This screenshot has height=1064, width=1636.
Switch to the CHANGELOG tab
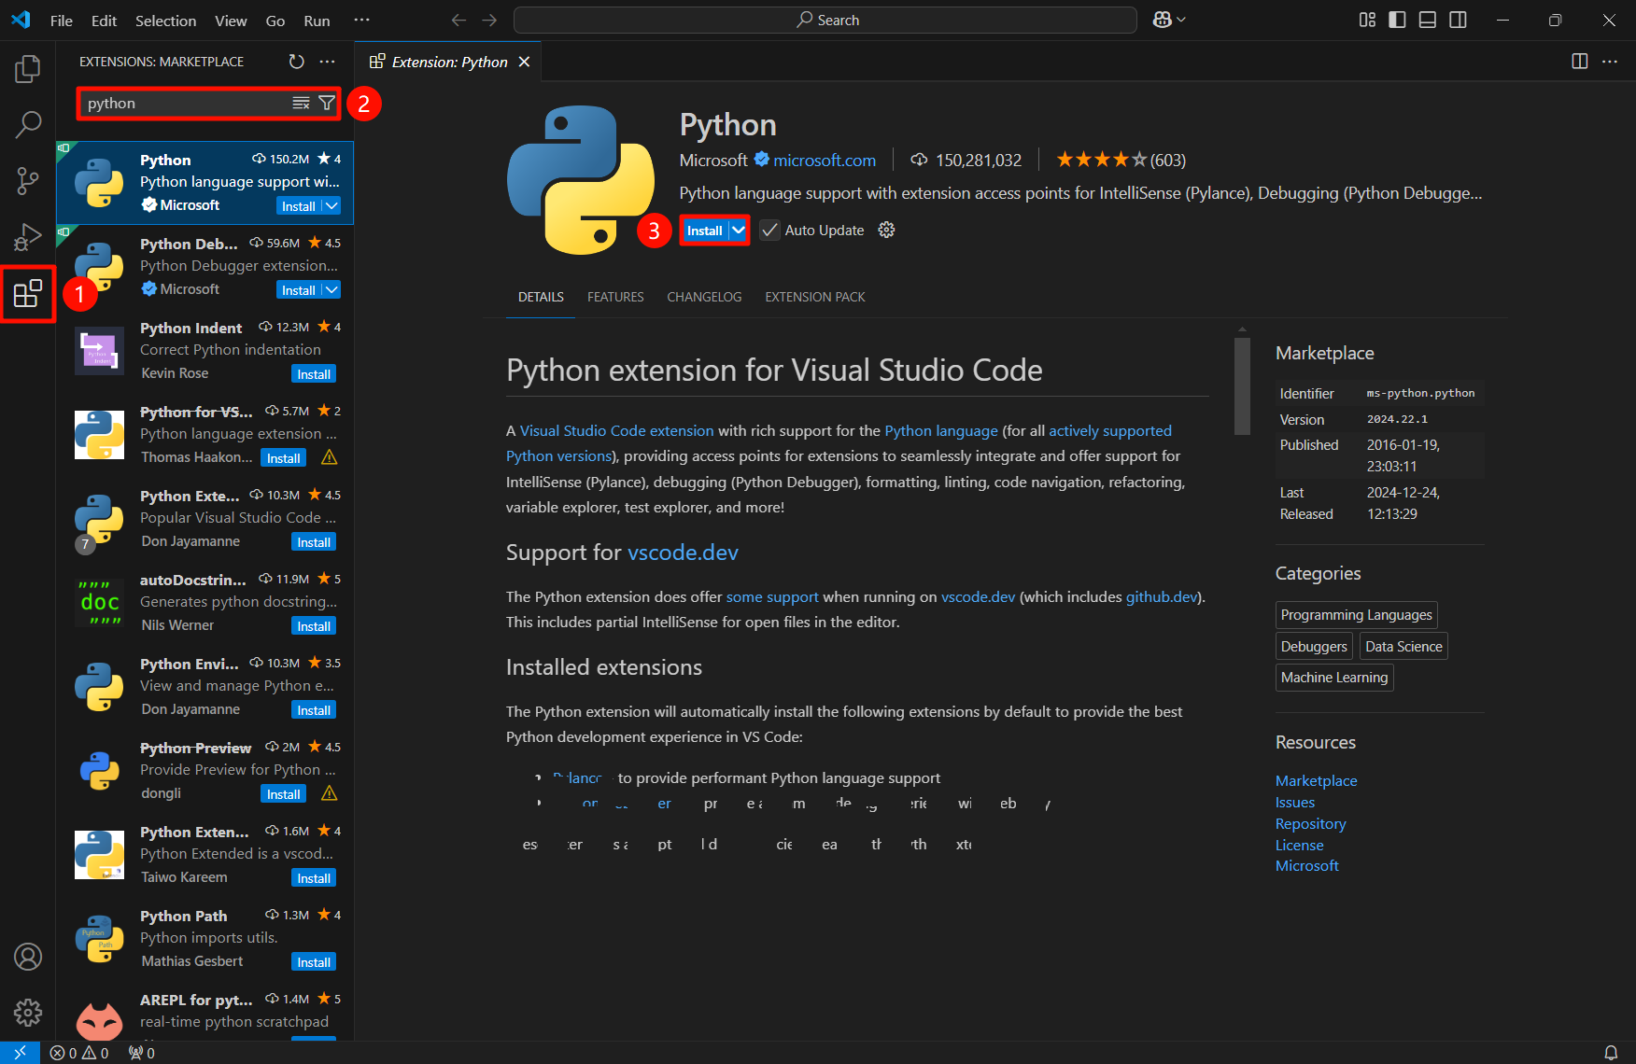704,297
